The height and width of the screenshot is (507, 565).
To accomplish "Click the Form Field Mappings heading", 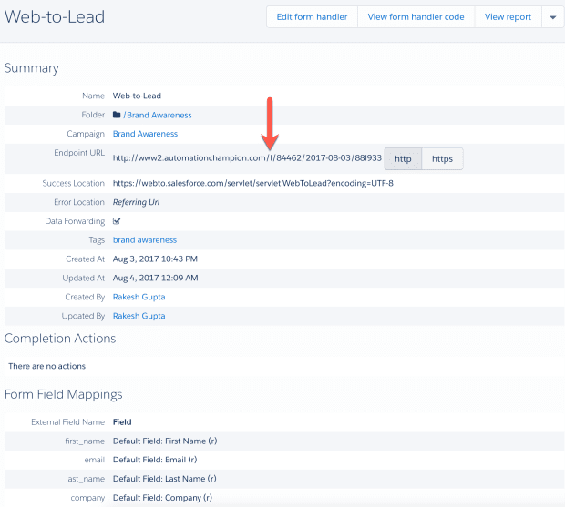I will coord(64,394).
